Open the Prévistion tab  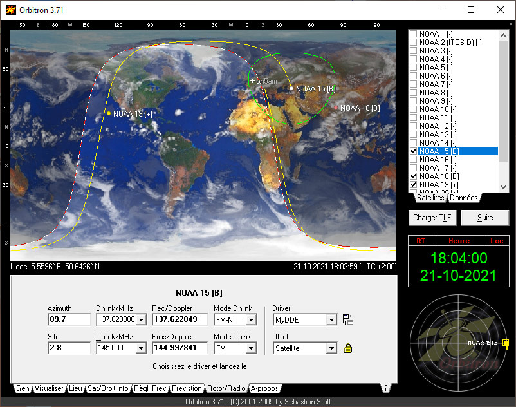pyautogui.click(x=187, y=388)
